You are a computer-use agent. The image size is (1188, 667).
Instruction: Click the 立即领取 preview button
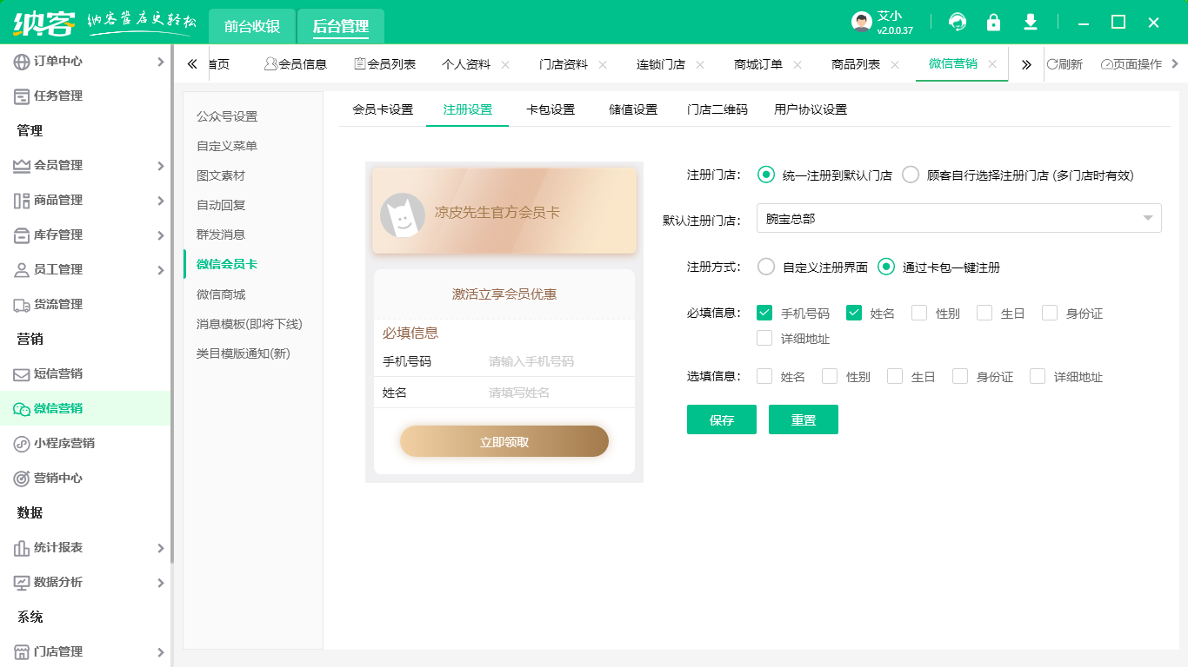click(504, 442)
